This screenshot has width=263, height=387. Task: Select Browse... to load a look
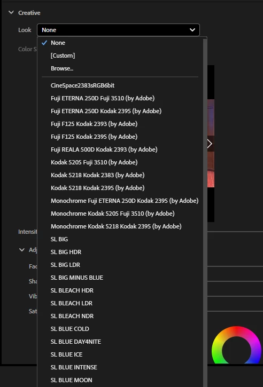[120, 68]
